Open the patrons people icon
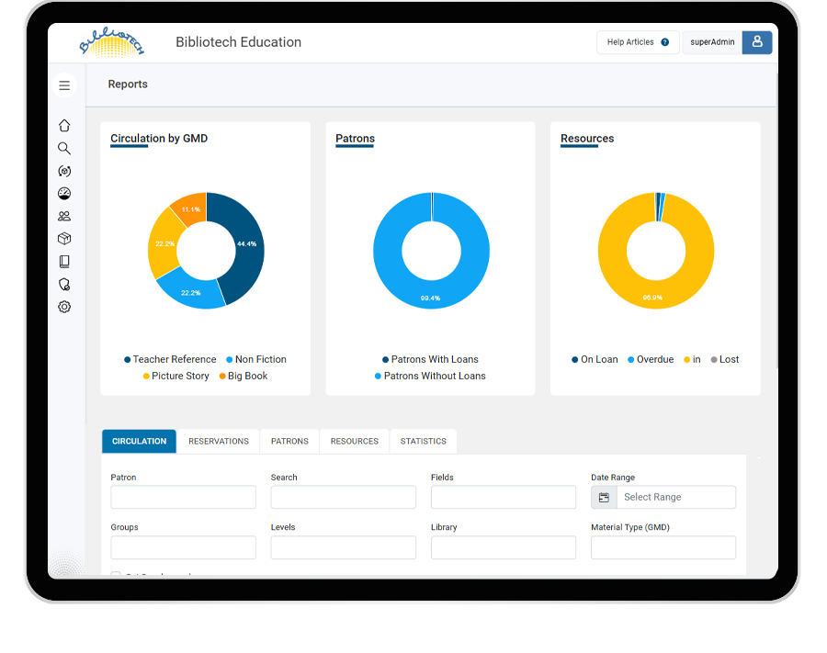 tap(64, 217)
